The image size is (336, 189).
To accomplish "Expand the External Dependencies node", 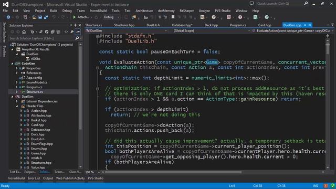I will click(x=16, y=101).
